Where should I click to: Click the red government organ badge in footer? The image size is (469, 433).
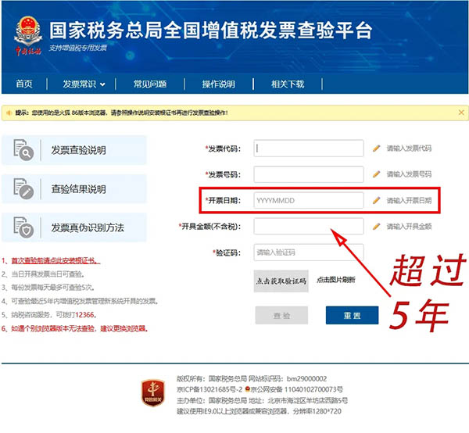point(153,393)
